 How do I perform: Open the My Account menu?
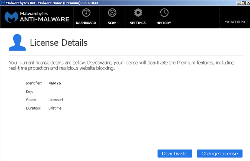tap(235, 22)
